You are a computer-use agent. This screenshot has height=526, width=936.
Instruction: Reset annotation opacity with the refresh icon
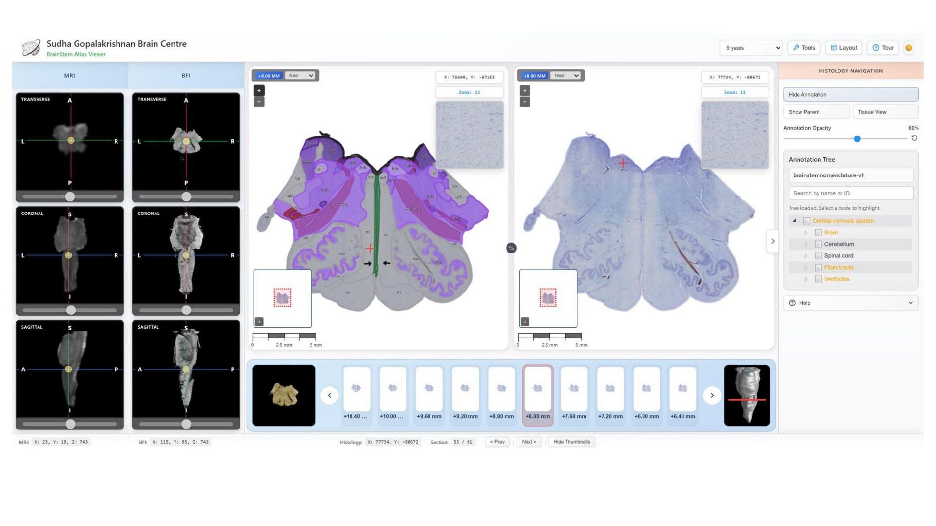914,138
